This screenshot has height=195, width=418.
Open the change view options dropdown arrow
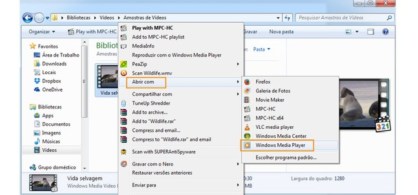[357, 32]
